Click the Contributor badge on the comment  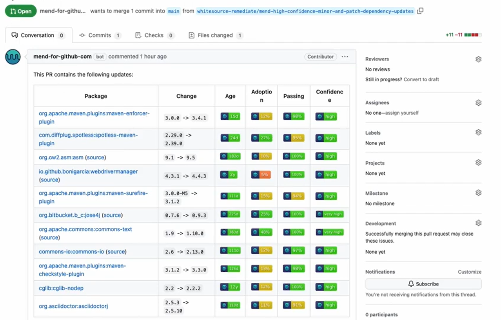320,57
